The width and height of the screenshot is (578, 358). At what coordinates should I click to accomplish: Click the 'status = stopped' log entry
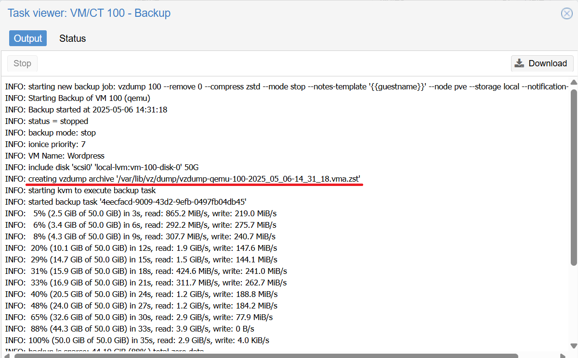coord(47,121)
